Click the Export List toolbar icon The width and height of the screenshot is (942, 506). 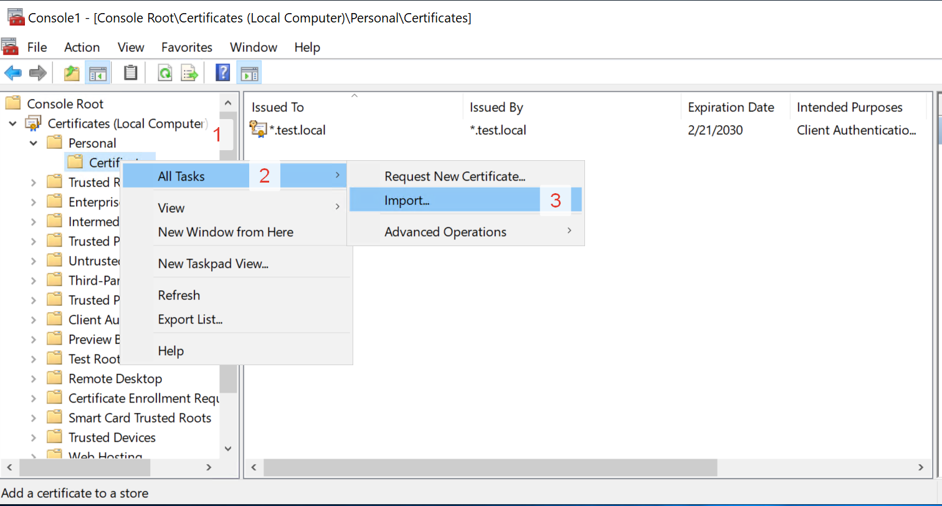click(189, 73)
